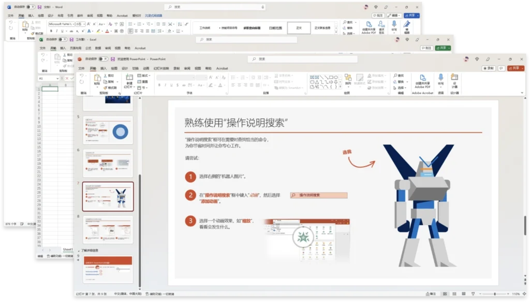Image resolution: width=530 pixels, height=302 pixels.
Task: Click the pen icon in PowerPoint title bar
Action: click(488, 59)
